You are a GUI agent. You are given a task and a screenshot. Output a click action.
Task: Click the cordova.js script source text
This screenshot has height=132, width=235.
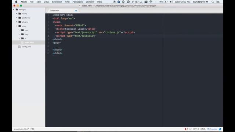click(112, 32)
